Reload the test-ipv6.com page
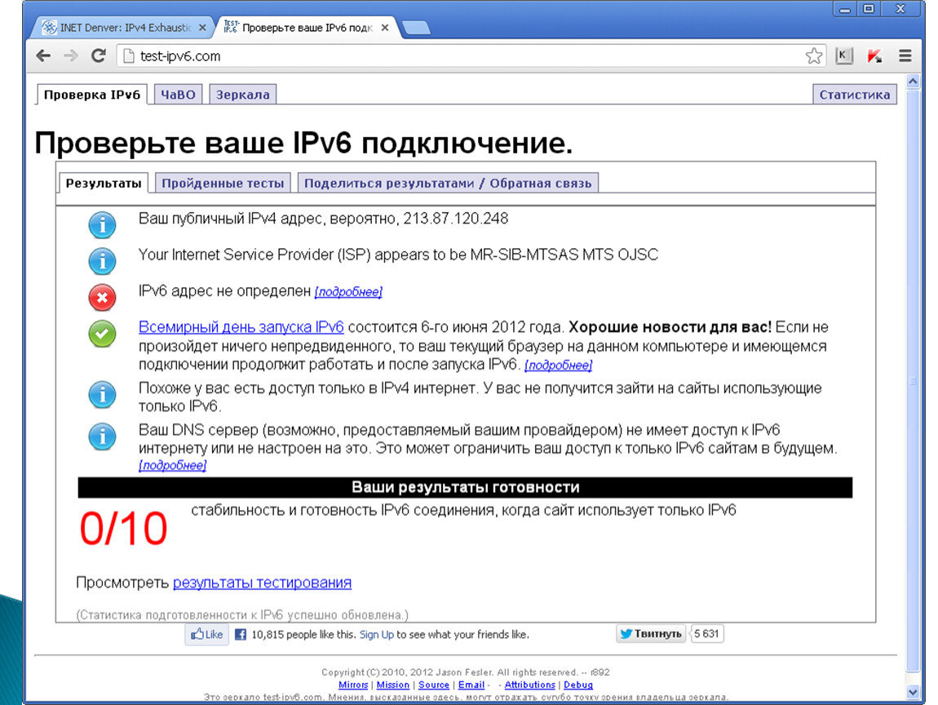The image size is (938, 705). click(99, 56)
